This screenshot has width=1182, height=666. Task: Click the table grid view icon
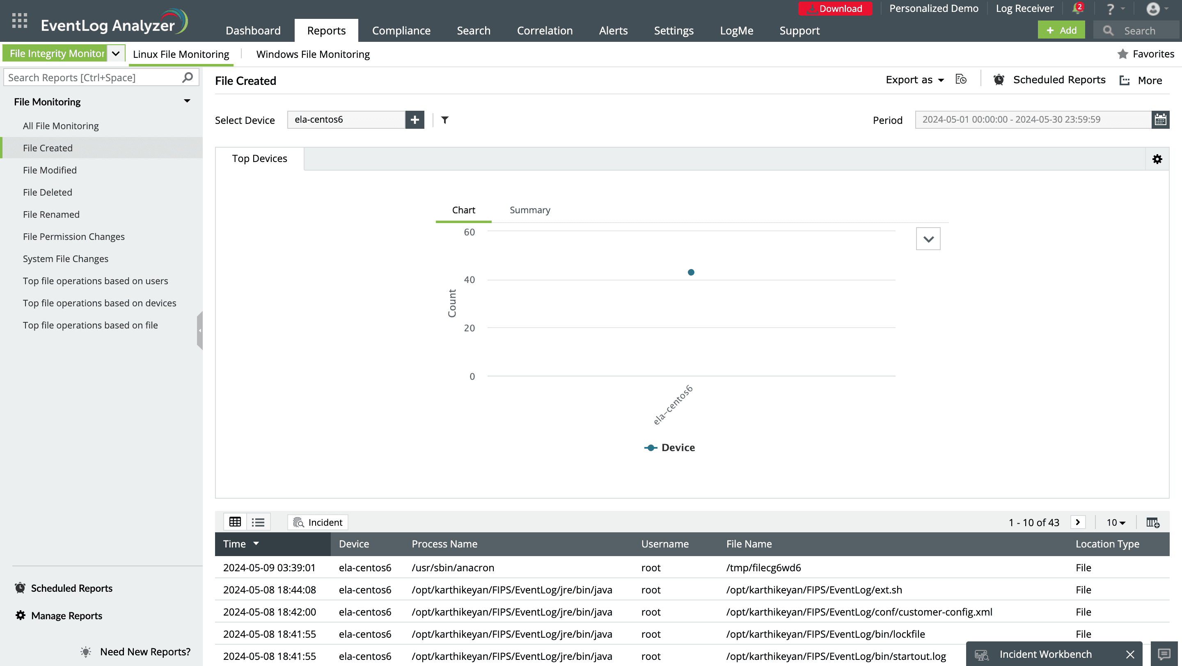(x=235, y=522)
